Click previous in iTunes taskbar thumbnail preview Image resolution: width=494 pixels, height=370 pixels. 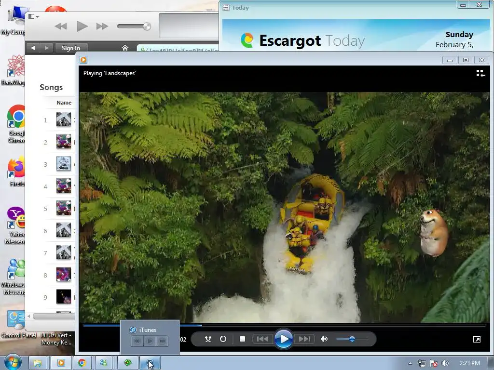point(137,341)
